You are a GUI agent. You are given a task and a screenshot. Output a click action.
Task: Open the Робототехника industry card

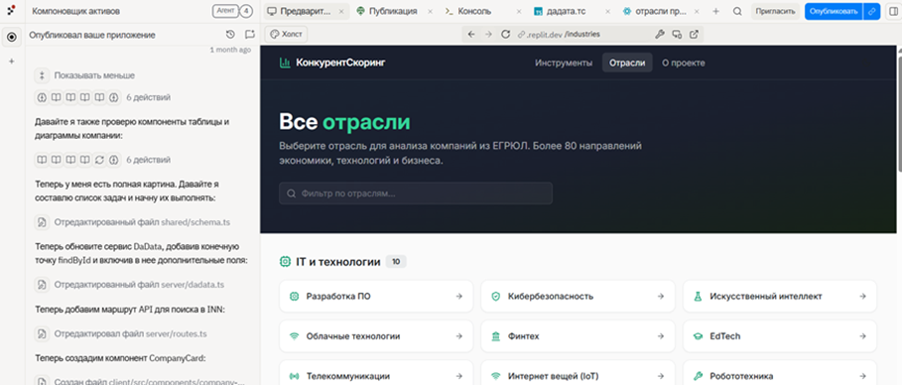point(780,372)
